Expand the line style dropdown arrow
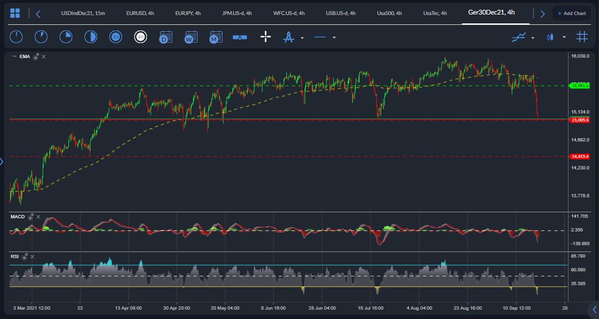The image size is (599, 319). tap(334, 37)
